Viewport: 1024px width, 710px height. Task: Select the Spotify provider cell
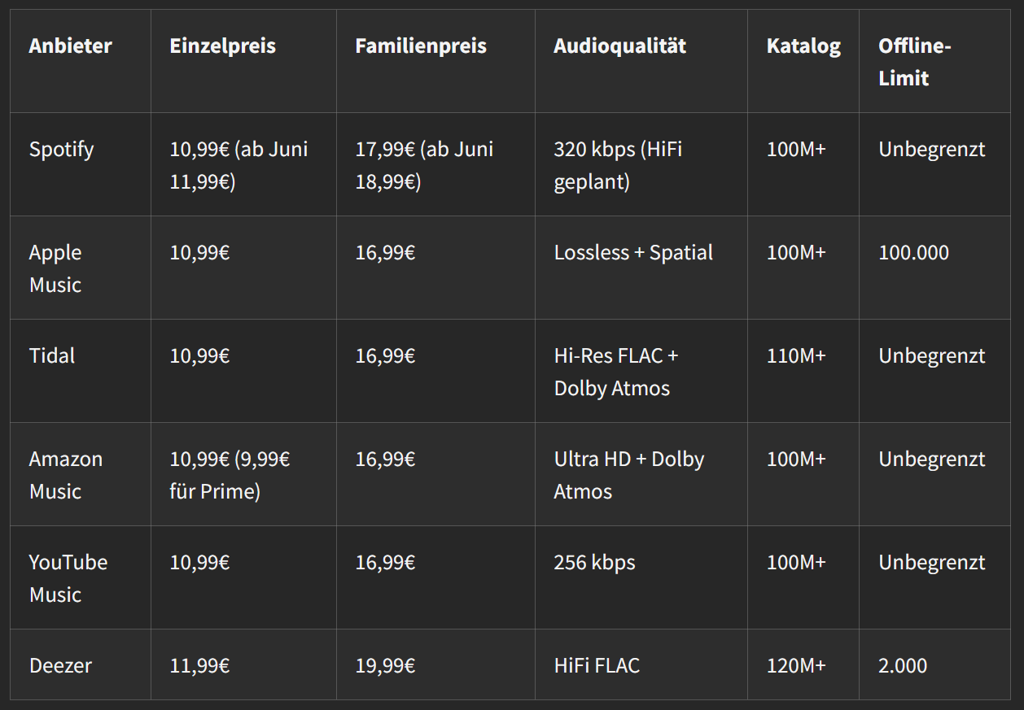[61, 150]
